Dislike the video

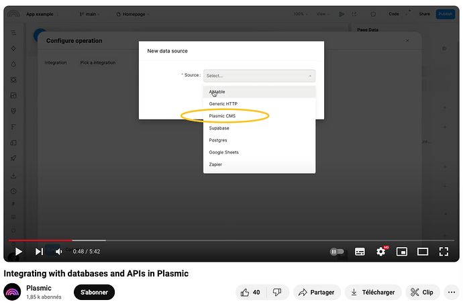click(276, 293)
